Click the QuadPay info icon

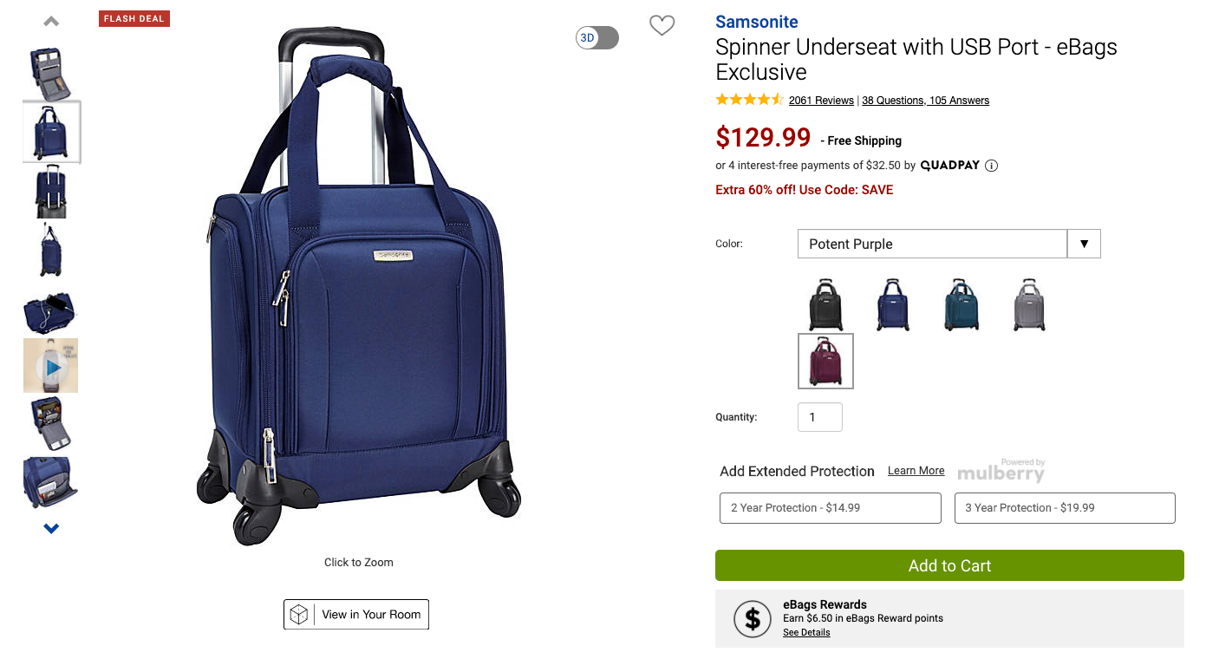pos(991,166)
